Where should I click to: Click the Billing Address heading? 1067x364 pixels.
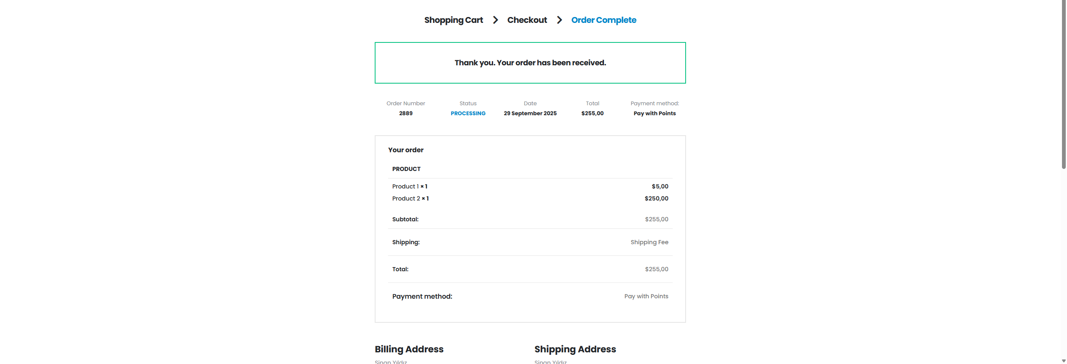(x=409, y=349)
